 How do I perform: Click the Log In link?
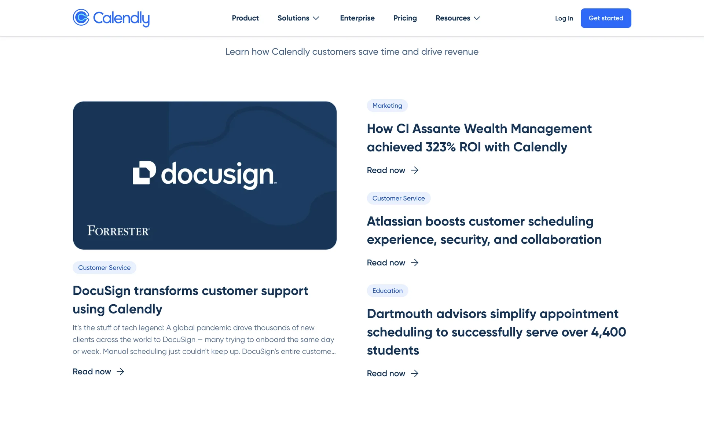(x=564, y=18)
